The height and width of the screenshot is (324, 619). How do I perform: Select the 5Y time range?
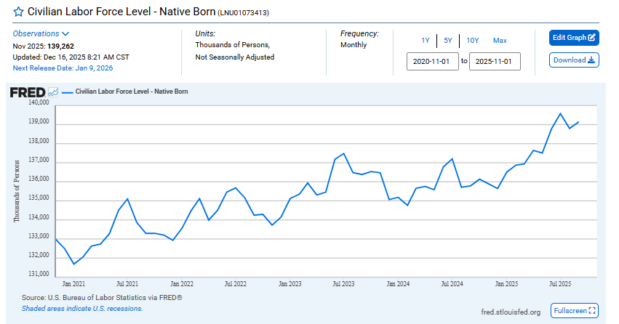(x=448, y=41)
